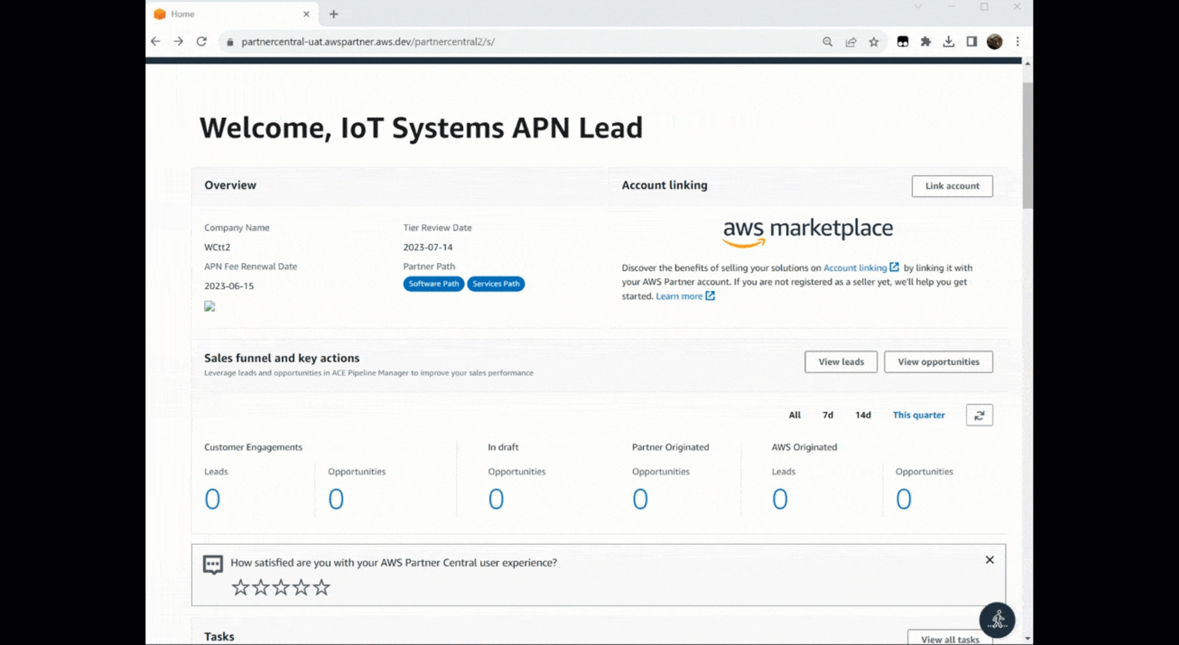
Task: Rate experience with the fifth star
Action: point(321,588)
